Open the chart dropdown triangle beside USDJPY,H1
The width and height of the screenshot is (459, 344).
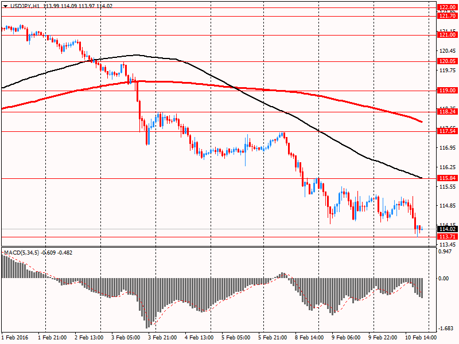5,6
